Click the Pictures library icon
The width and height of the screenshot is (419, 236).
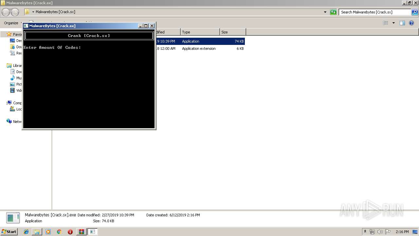(12, 84)
